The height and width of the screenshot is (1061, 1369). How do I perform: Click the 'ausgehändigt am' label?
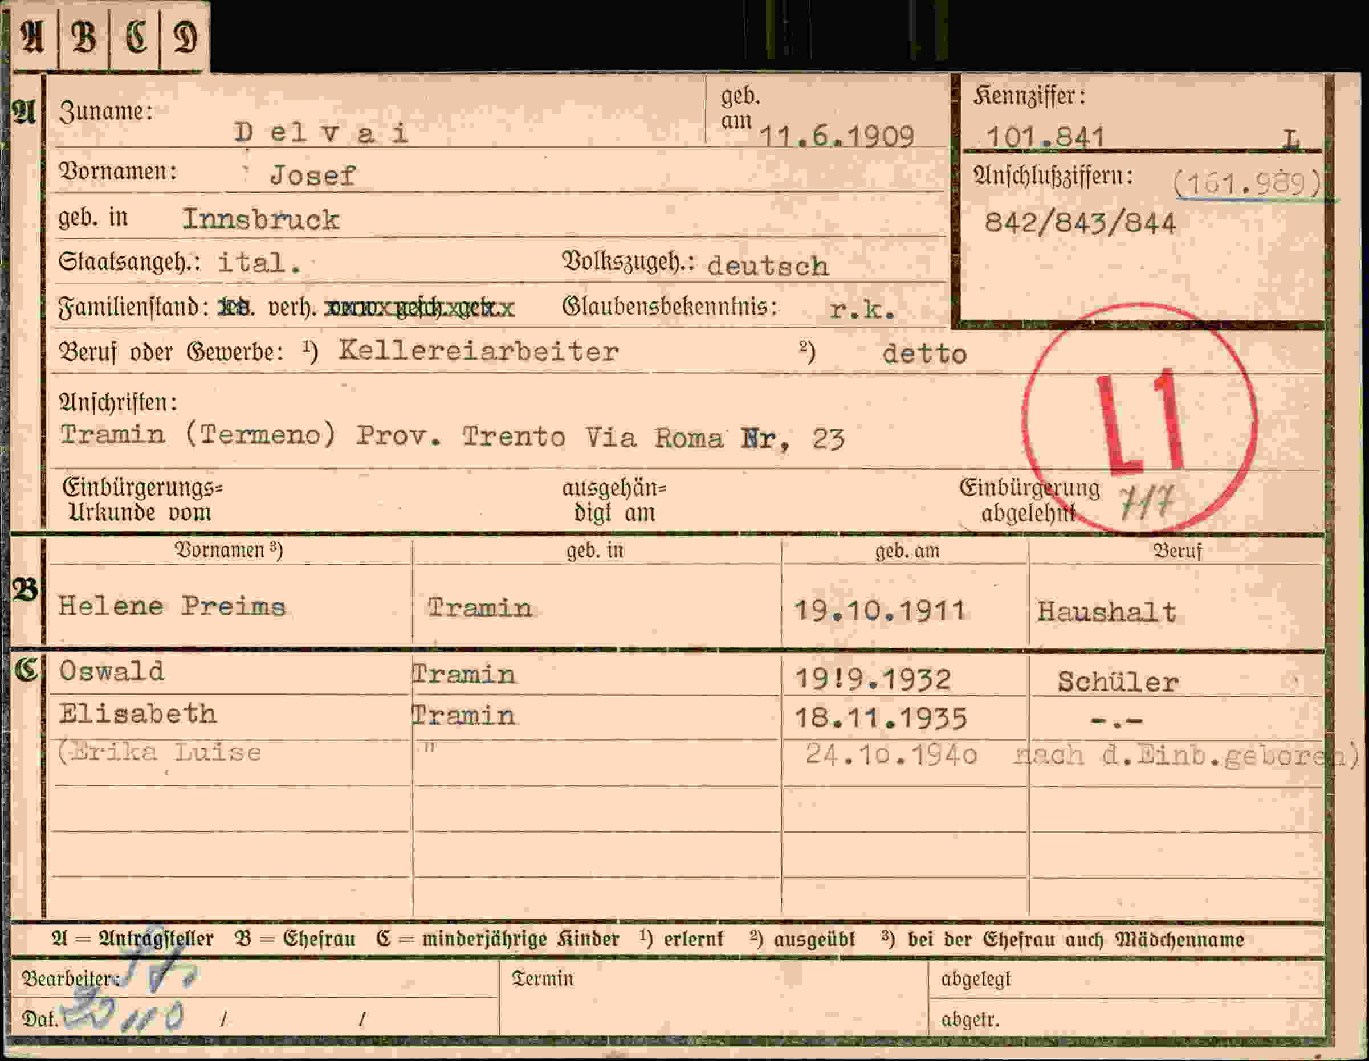pos(614,500)
